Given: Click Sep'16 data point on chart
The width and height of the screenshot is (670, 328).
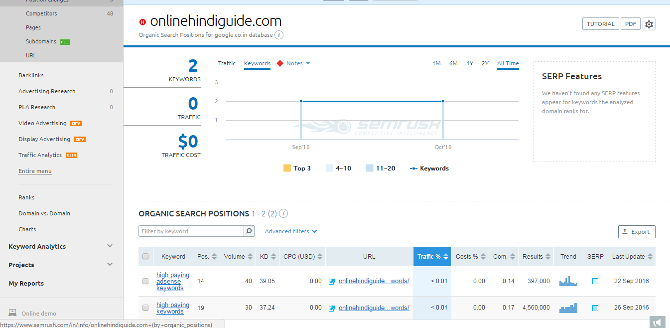Looking at the screenshot, I should point(301,101).
